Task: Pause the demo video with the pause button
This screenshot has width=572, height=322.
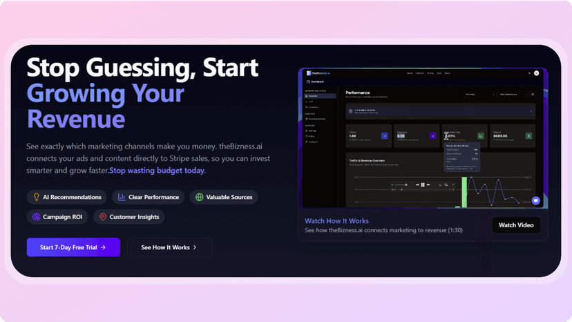Action: (423, 184)
